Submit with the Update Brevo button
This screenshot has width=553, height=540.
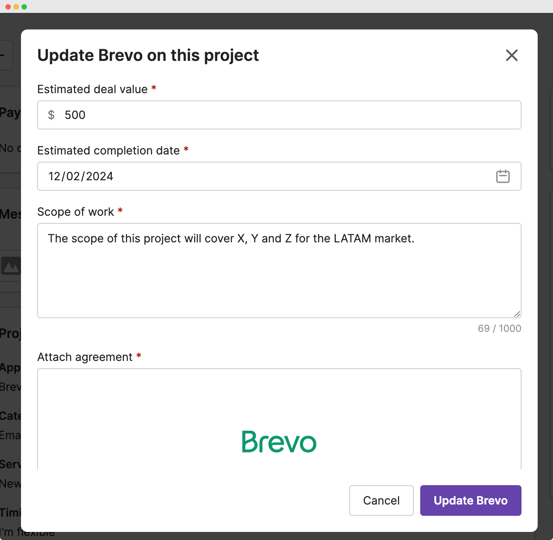click(470, 500)
